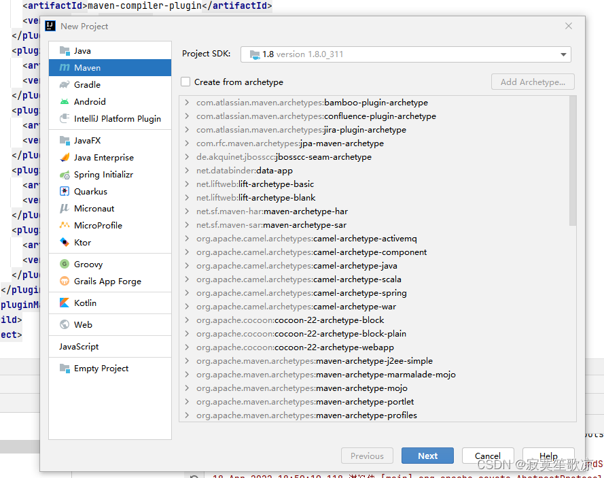The image size is (604, 478).
Task: Click the Empty Project folder icon
Action: [x=65, y=368]
